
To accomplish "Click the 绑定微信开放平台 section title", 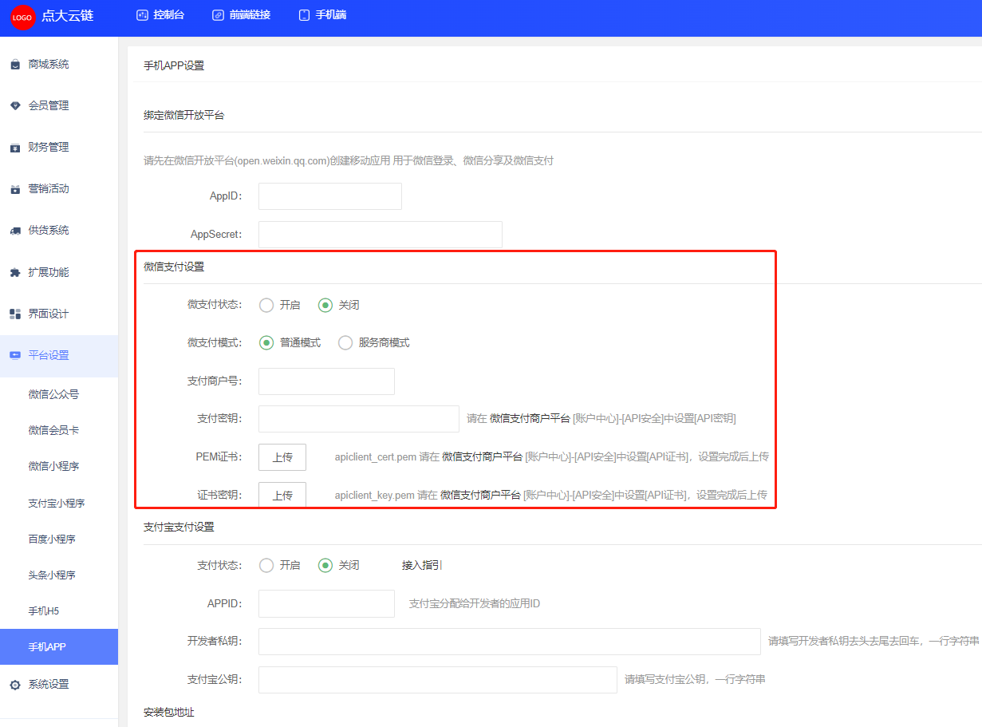I will tap(184, 116).
